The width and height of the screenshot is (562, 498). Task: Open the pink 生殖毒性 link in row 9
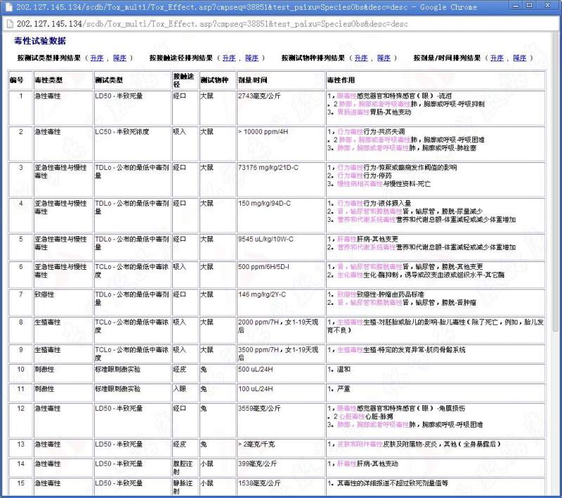(351, 350)
